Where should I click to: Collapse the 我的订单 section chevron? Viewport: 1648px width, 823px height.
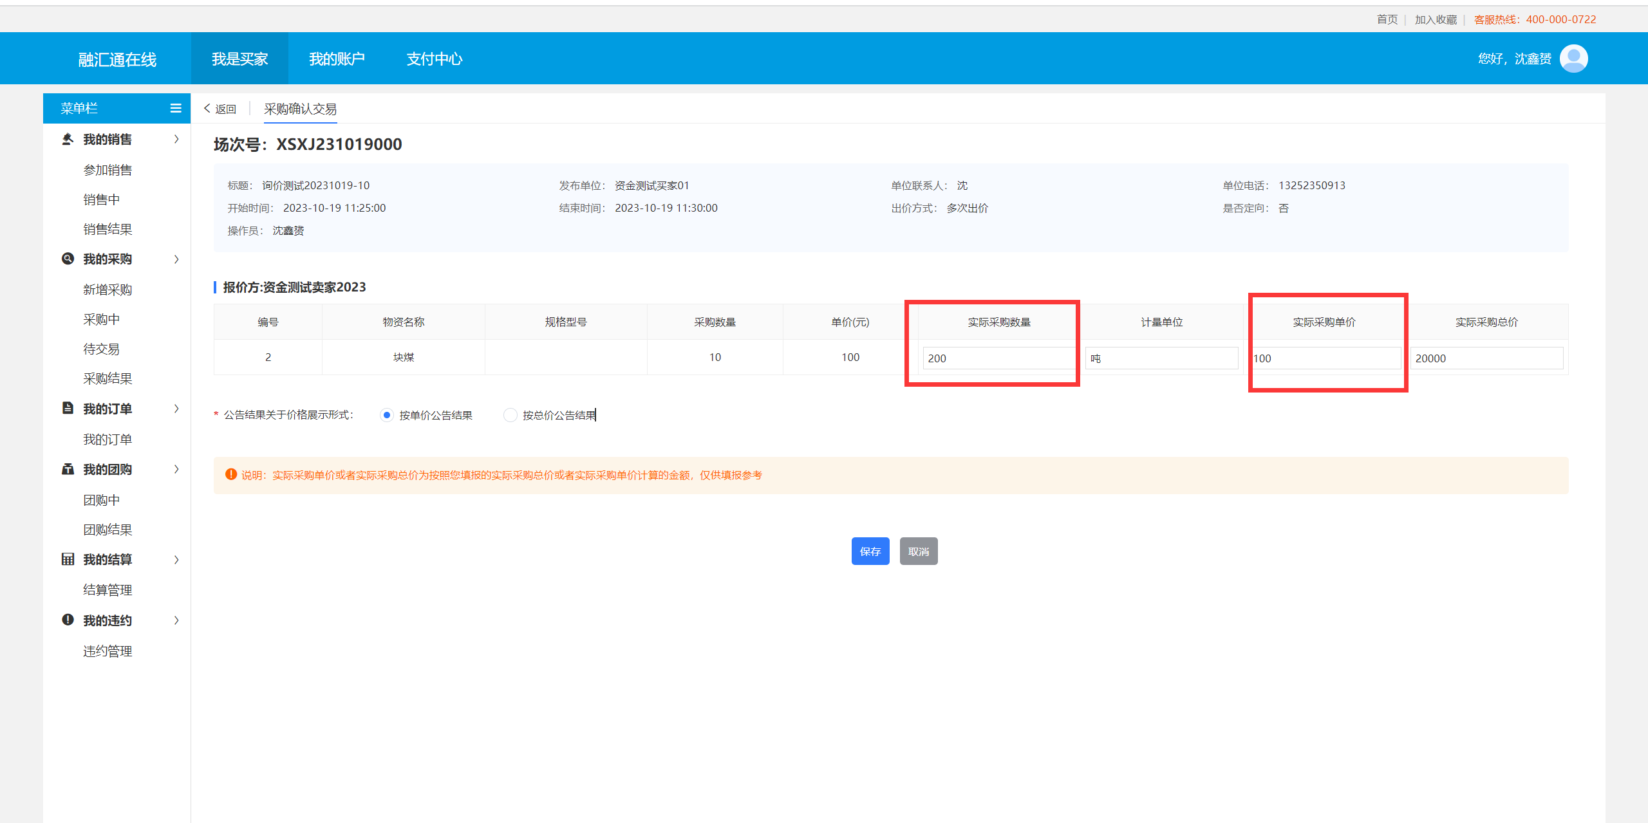tap(176, 409)
